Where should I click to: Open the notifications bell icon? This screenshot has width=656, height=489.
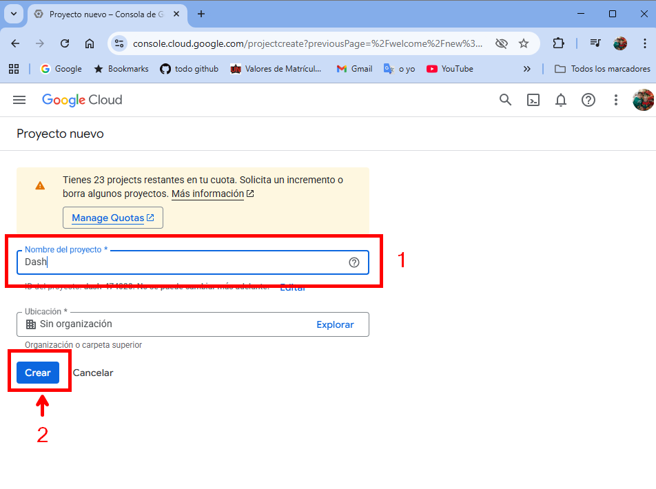point(561,100)
